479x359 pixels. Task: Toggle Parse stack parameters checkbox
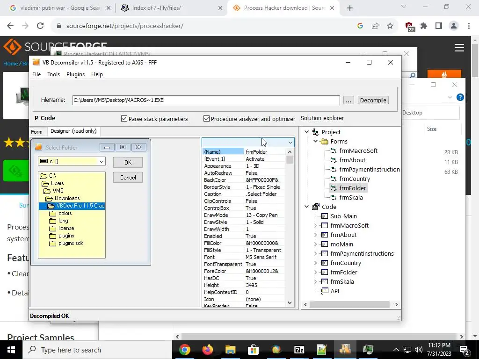coord(124,118)
